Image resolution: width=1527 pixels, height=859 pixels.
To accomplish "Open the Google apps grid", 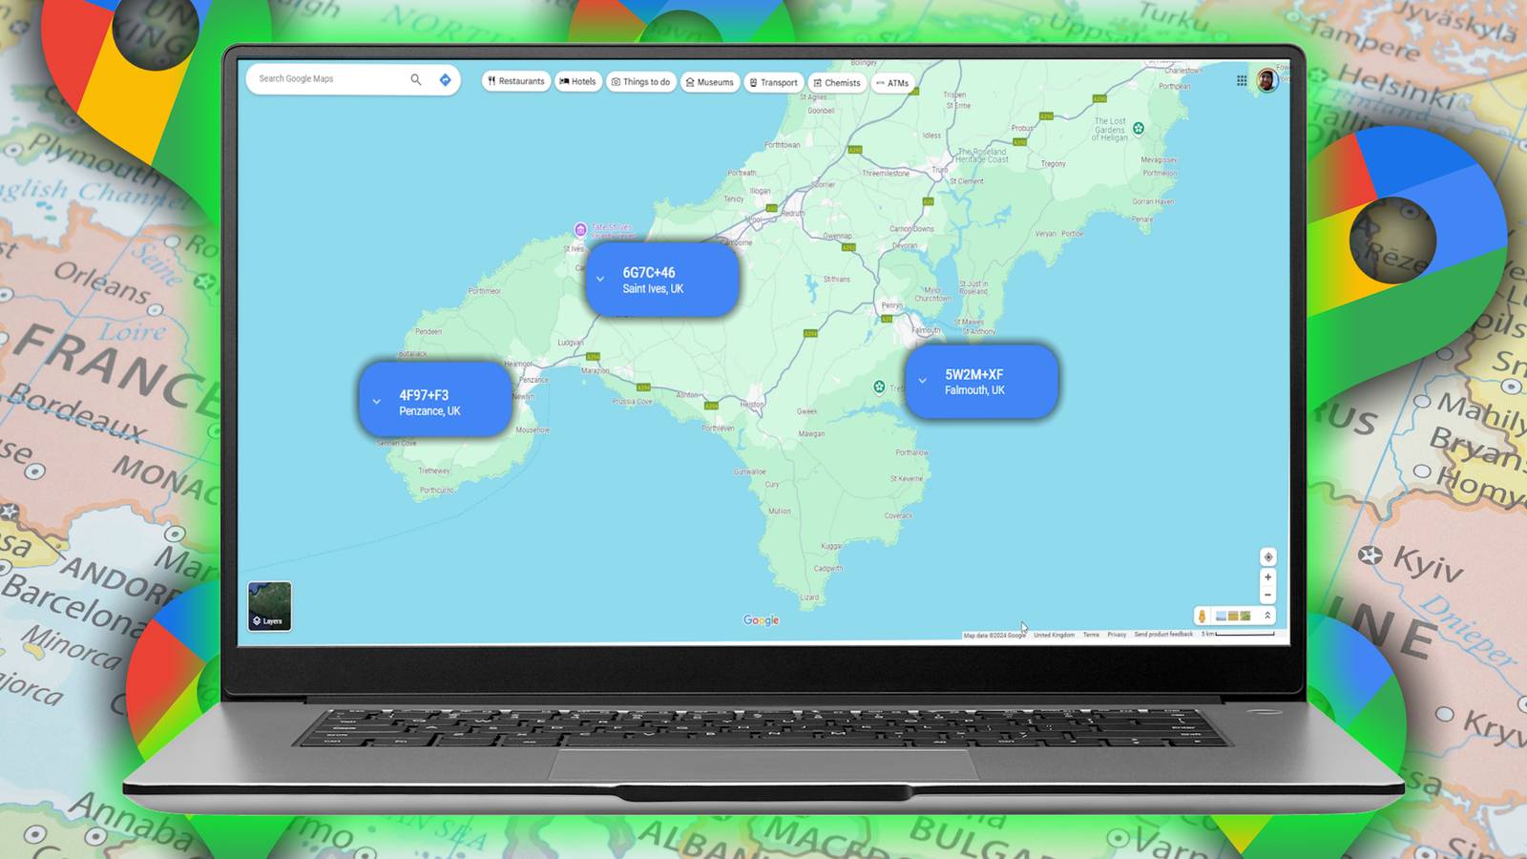I will 1242,81.
